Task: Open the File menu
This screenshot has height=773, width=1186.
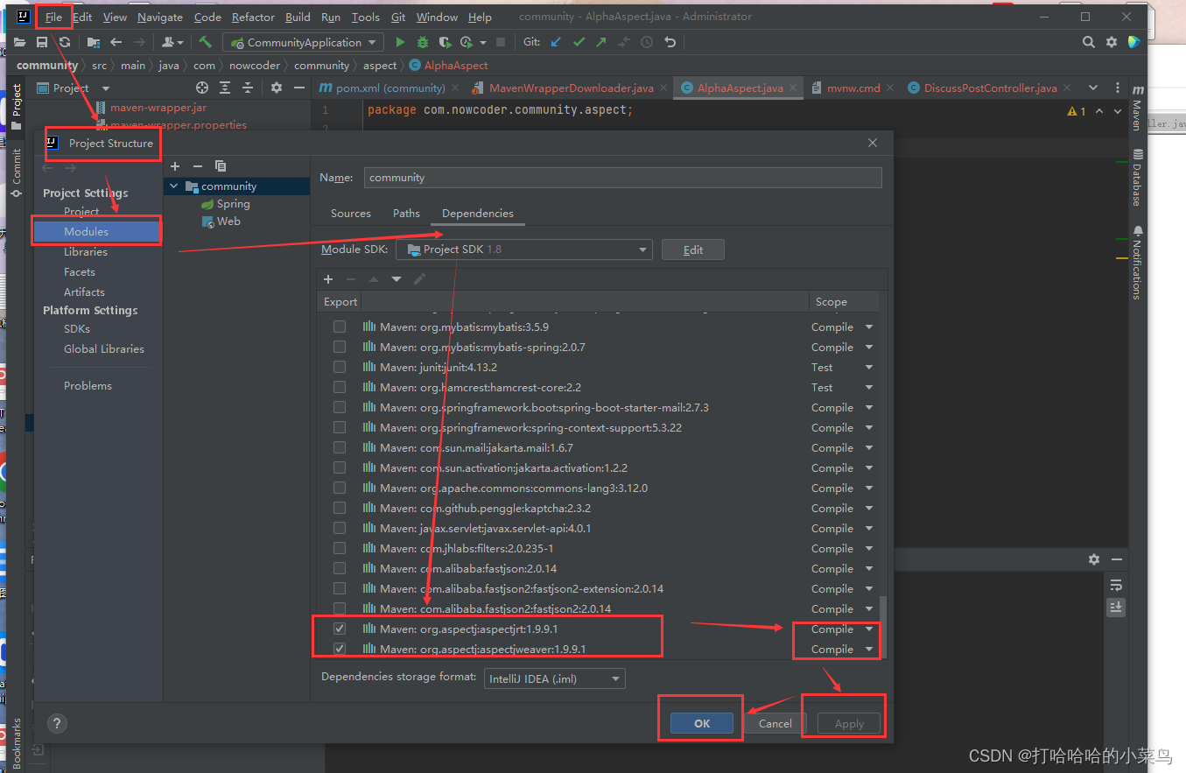Action: pos(53,17)
